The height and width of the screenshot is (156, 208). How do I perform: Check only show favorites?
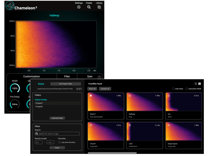click(x=60, y=142)
